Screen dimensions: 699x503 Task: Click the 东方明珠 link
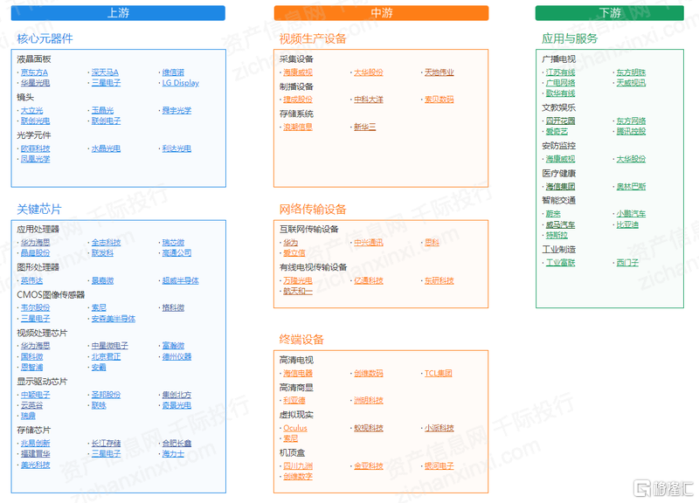[x=631, y=72]
